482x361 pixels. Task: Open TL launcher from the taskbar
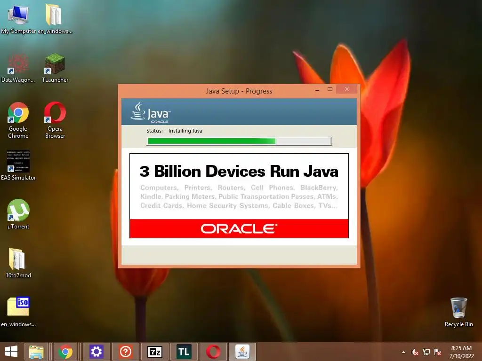coord(184,352)
